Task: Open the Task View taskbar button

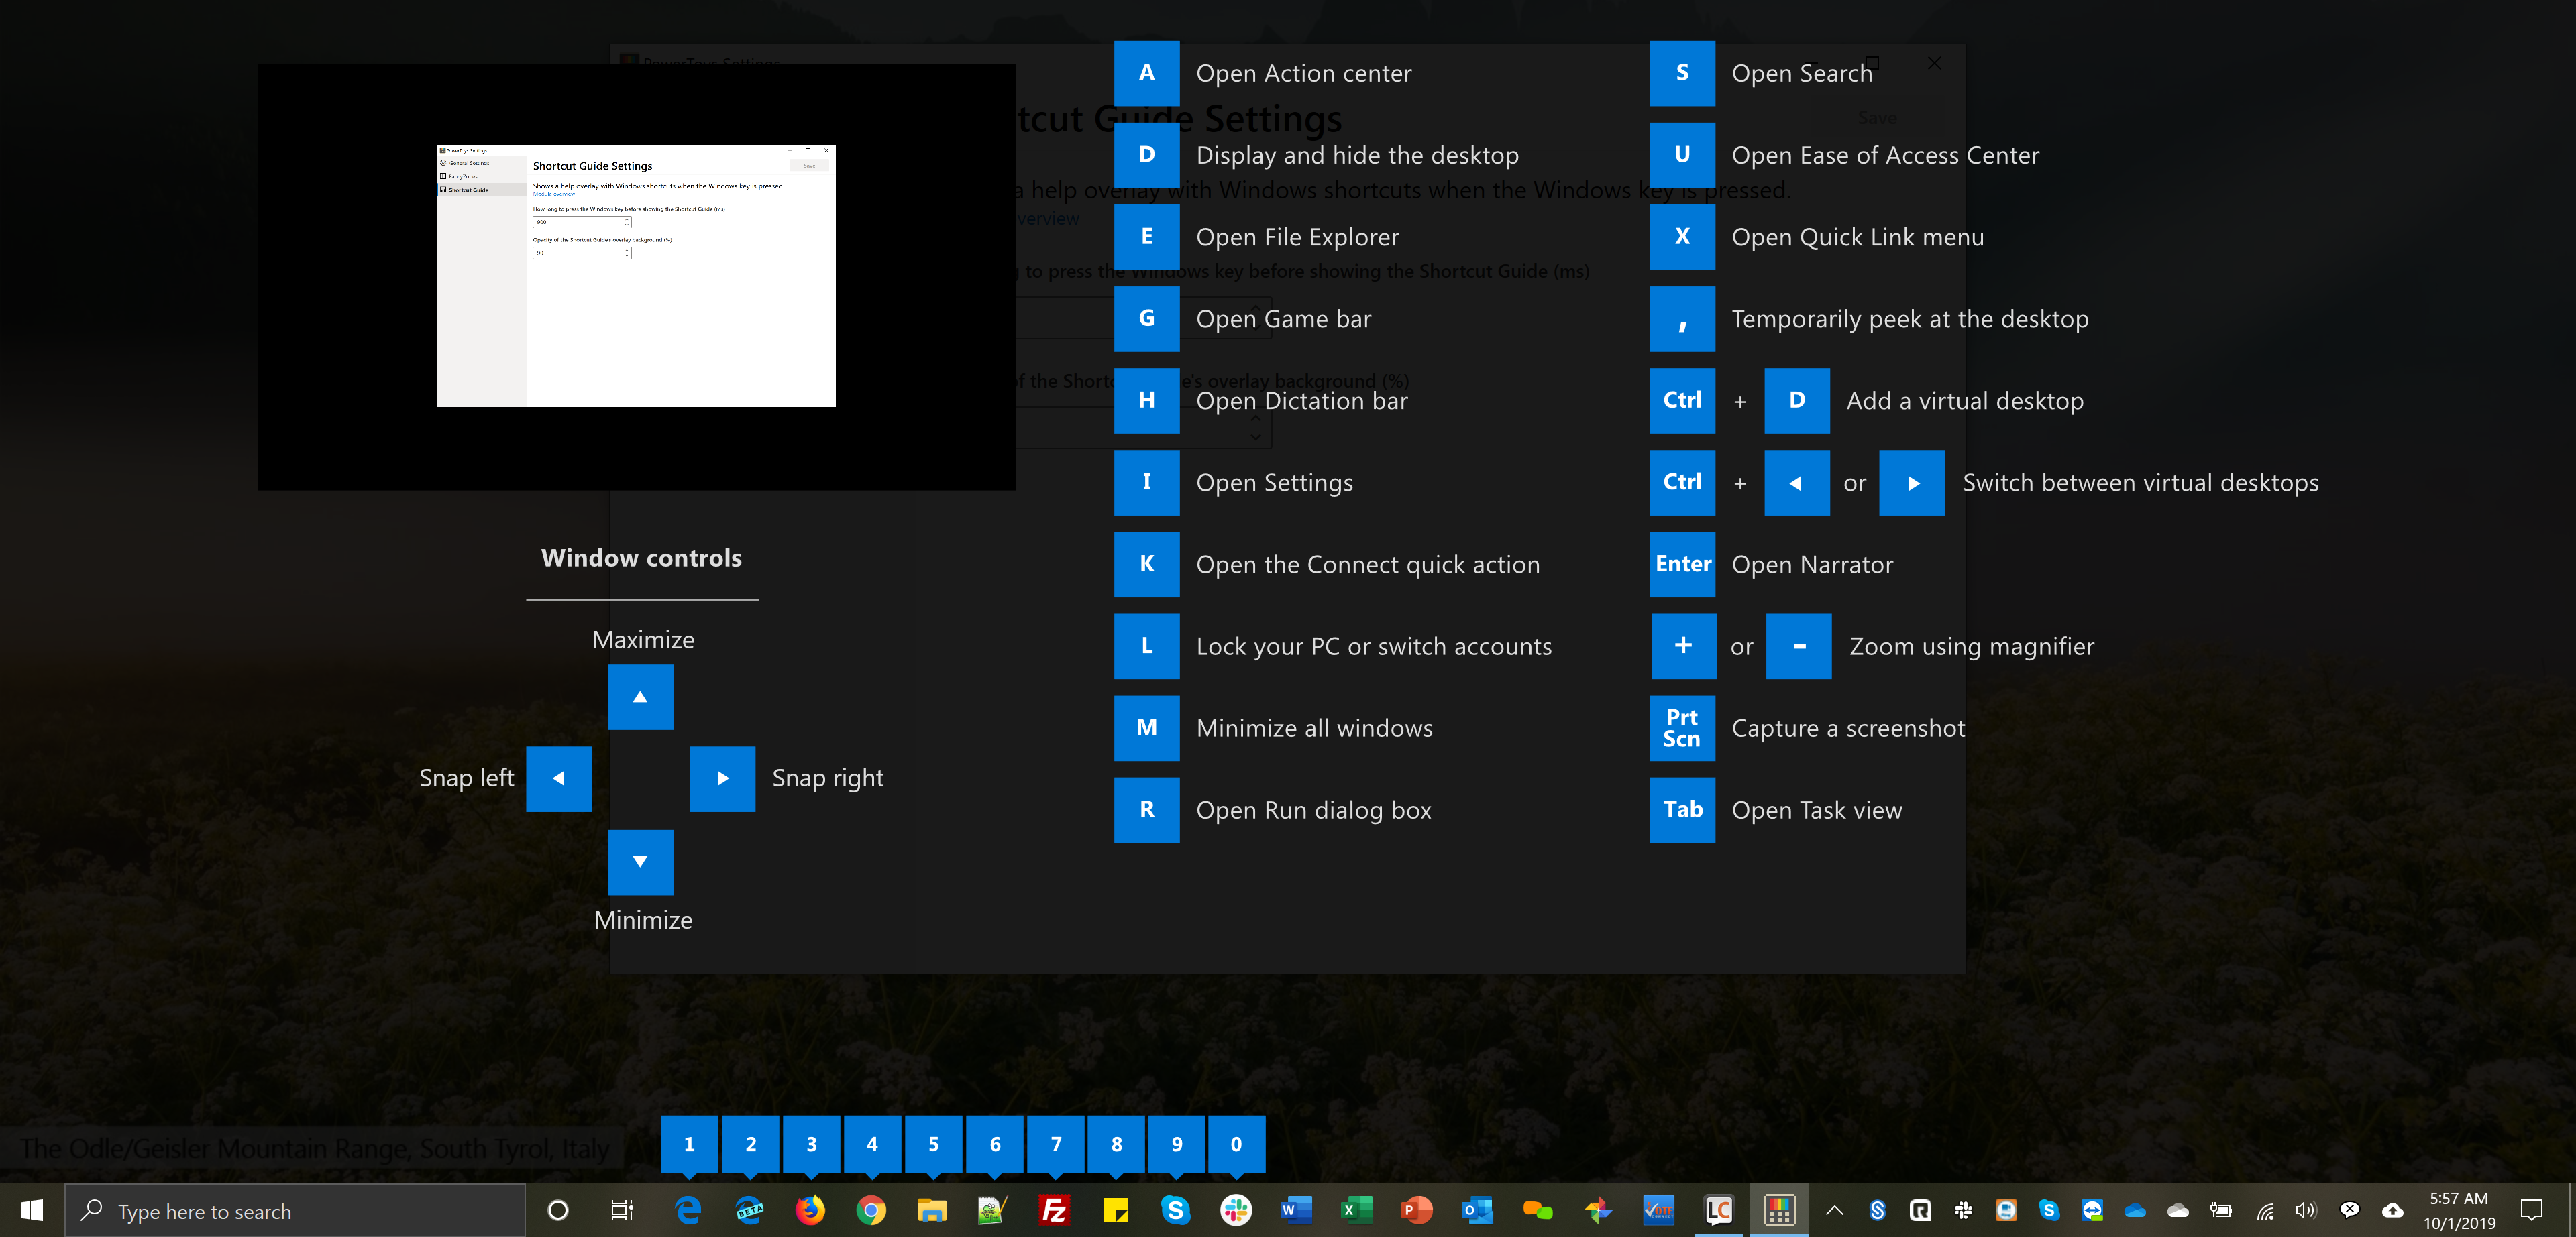Action: (621, 1211)
